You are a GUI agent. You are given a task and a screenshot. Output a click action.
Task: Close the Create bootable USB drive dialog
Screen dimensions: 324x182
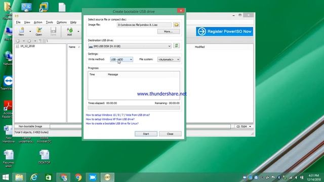181,11
